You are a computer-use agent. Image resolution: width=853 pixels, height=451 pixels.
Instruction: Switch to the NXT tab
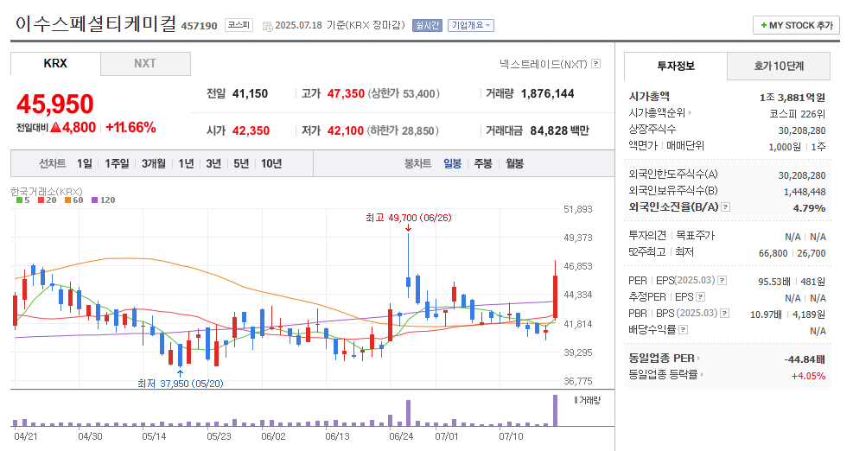[145, 64]
